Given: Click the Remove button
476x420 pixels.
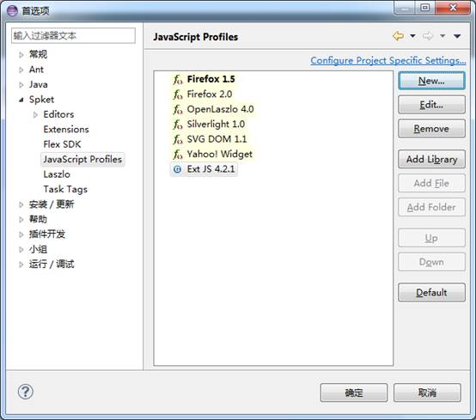Looking at the screenshot, I should click(x=431, y=129).
